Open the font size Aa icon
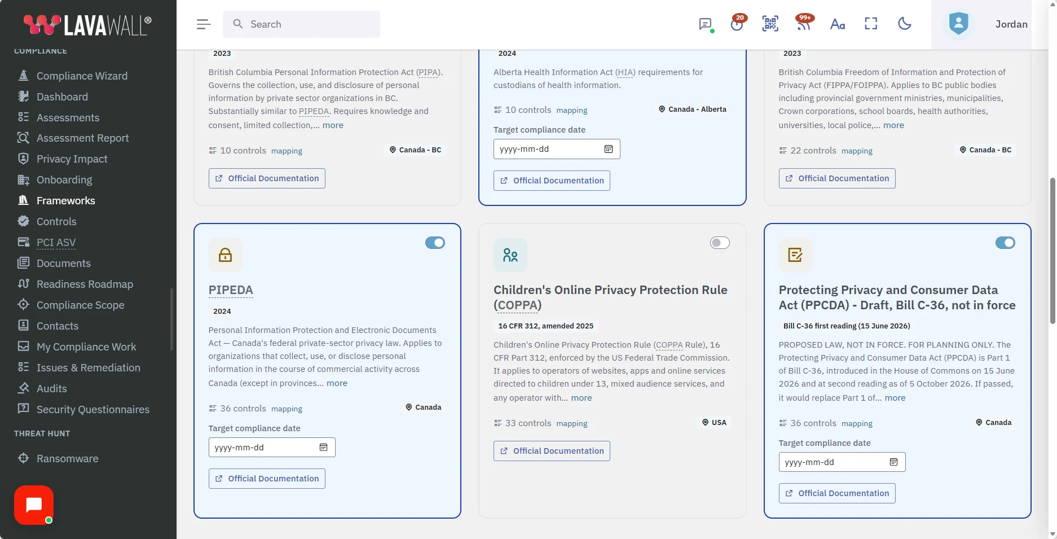 (838, 24)
